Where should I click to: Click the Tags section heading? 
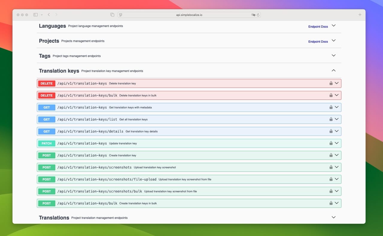(x=45, y=56)
